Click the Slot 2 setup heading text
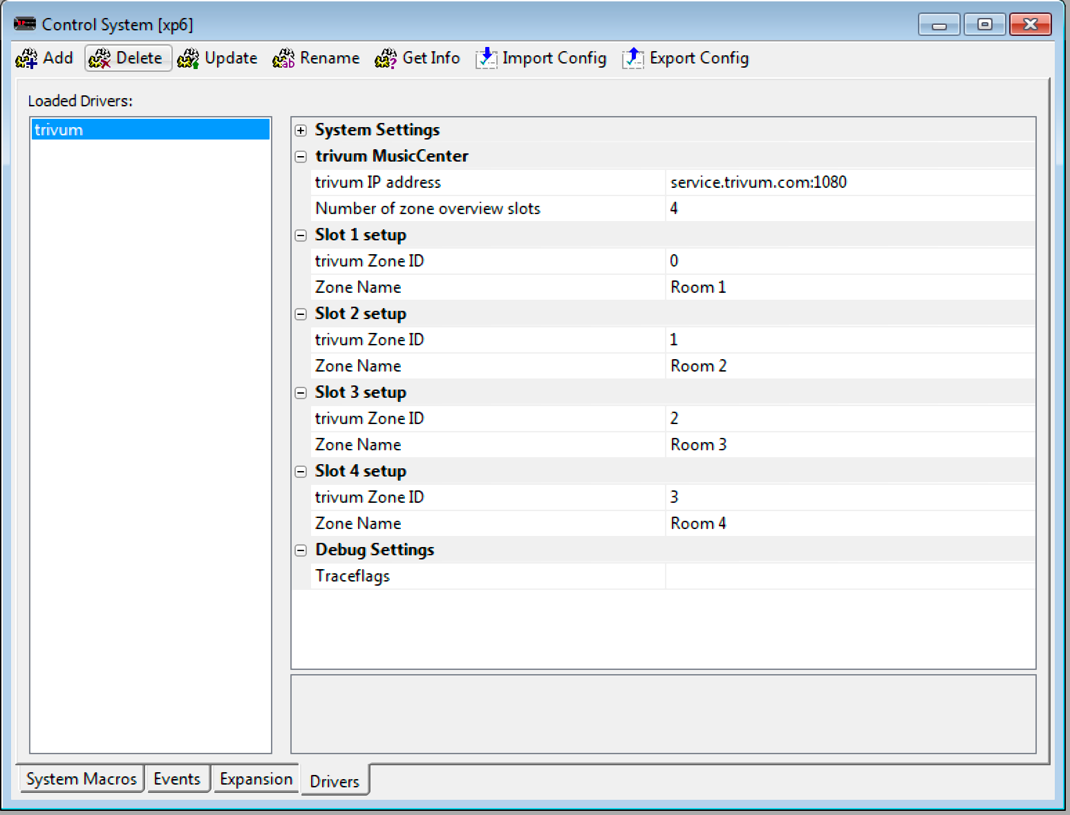Viewport: 1070px width, 815px height. 361,314
